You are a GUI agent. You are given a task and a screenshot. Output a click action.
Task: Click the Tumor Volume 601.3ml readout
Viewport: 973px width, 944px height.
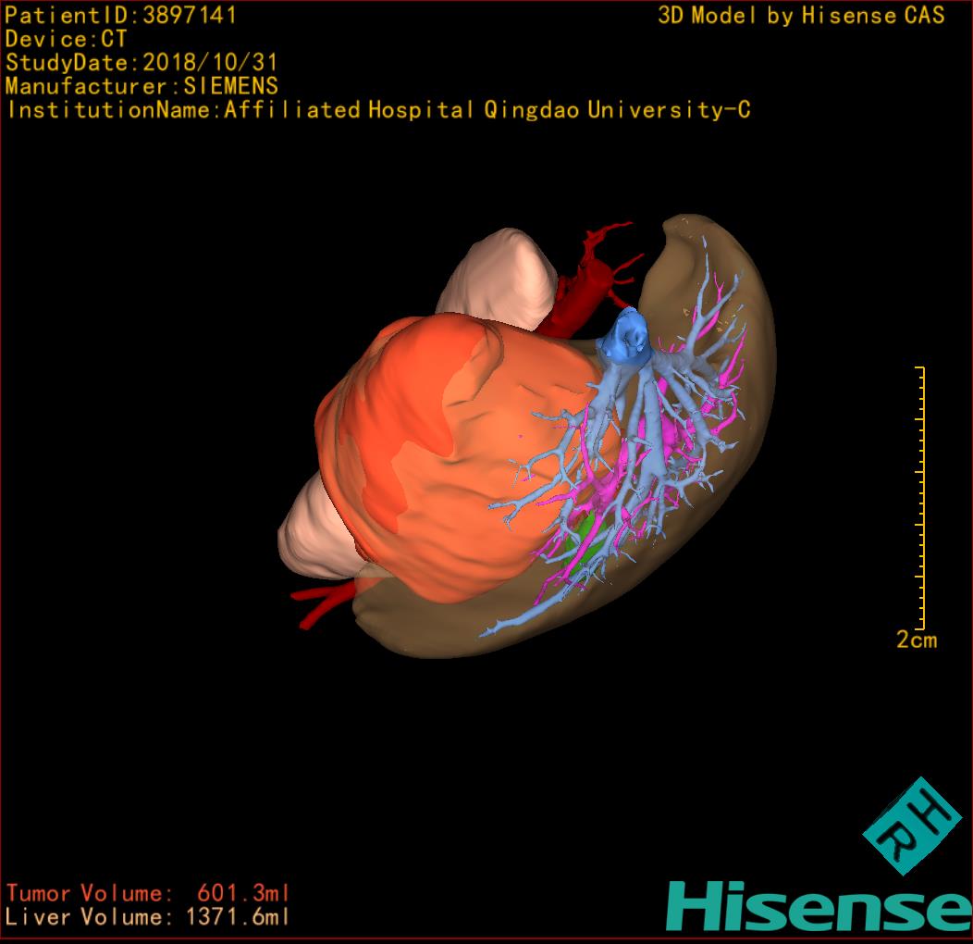148,893
